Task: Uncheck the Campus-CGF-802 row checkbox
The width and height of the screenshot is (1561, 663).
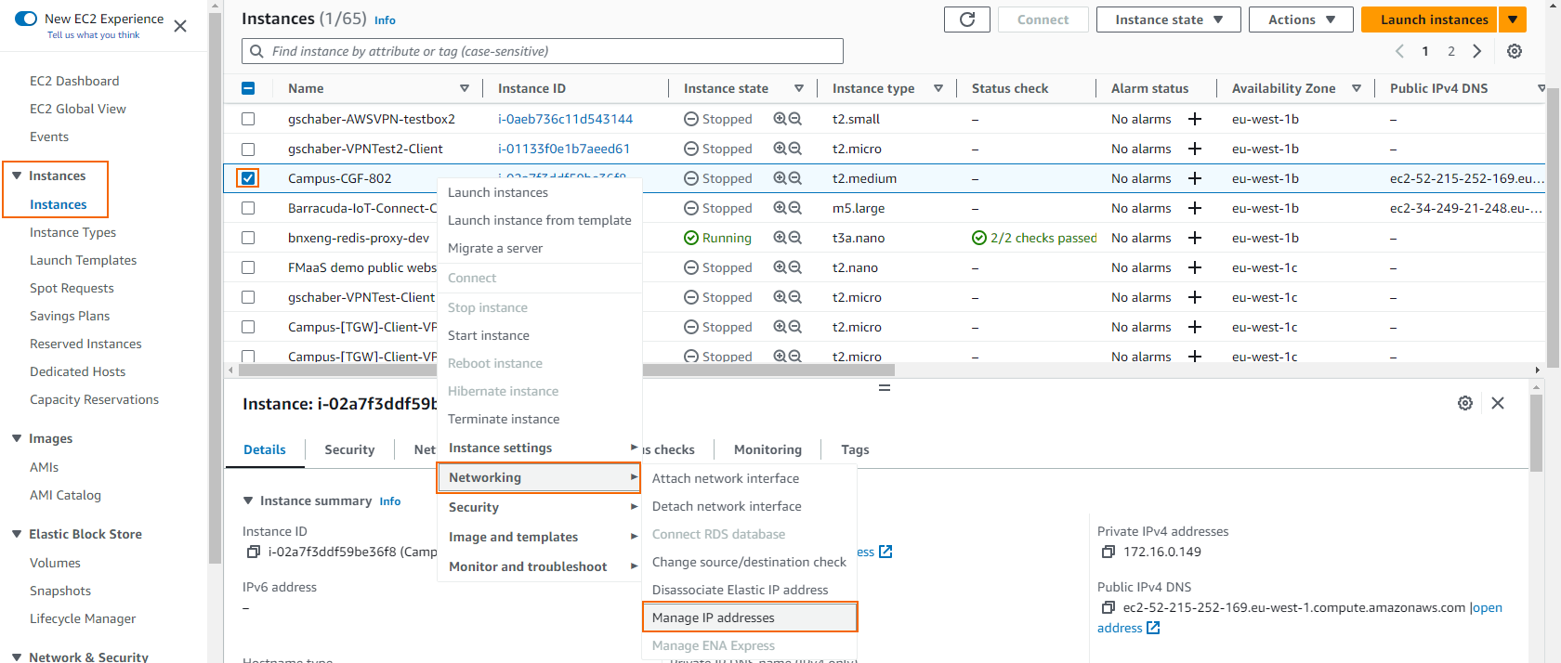Action: tap(248, 178)
